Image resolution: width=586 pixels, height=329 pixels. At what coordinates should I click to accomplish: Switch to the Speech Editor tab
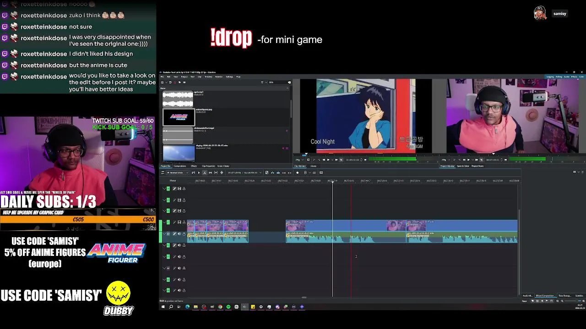tap(463, 166)
